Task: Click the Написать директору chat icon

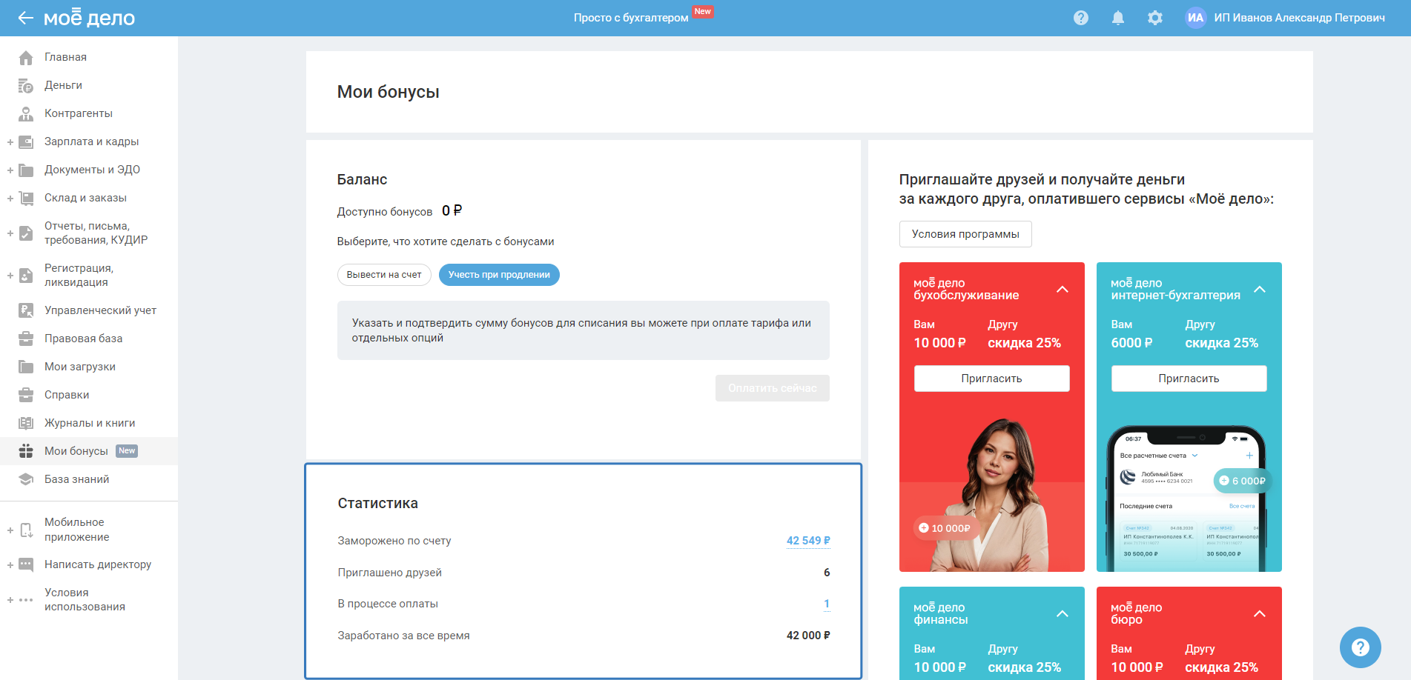Action: click(x=26, y=564)
